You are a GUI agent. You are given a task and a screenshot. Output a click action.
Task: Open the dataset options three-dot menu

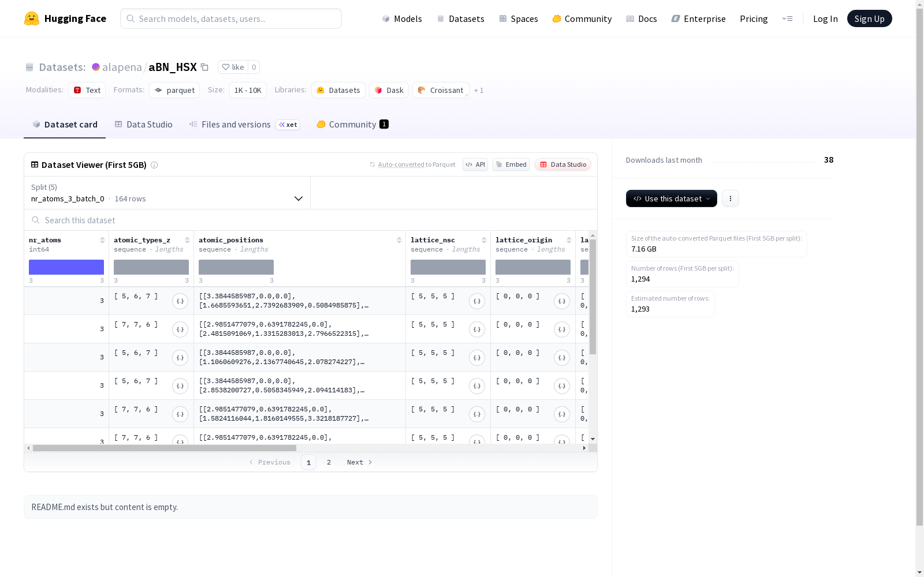731,198
